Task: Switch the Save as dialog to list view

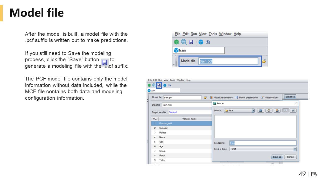Action: tap(285, 110)
